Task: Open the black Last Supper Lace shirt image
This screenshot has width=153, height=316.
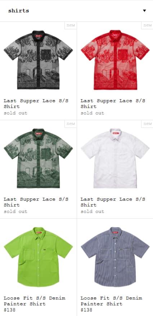Action: (38, 60)
